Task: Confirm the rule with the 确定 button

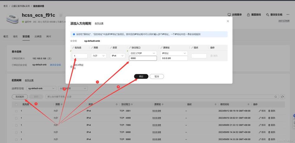Action: coord(141,76)
